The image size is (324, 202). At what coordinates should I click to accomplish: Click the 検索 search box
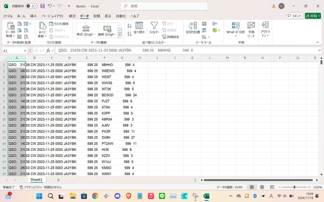coord(164,6)
